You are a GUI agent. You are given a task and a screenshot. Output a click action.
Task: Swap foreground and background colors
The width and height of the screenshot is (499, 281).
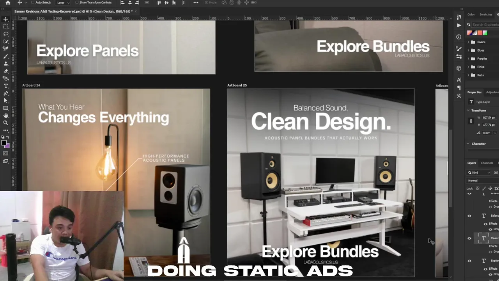point(9,137)
